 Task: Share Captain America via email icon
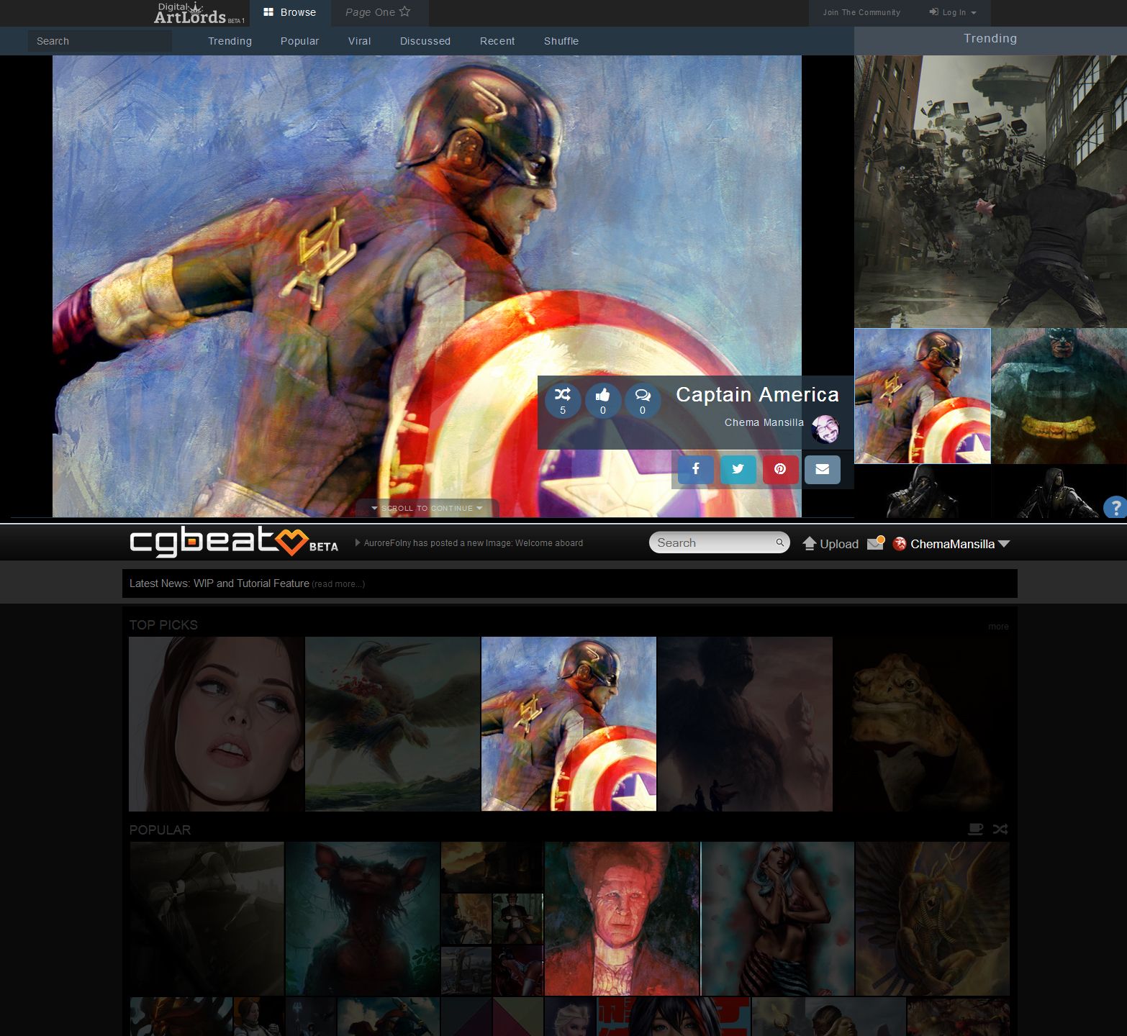click(823, 469)
